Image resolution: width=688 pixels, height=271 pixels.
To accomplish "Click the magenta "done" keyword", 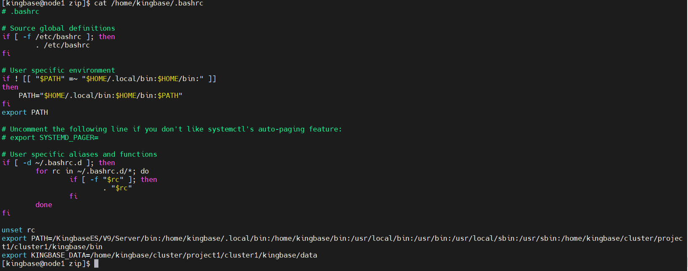I will (44, 205).
